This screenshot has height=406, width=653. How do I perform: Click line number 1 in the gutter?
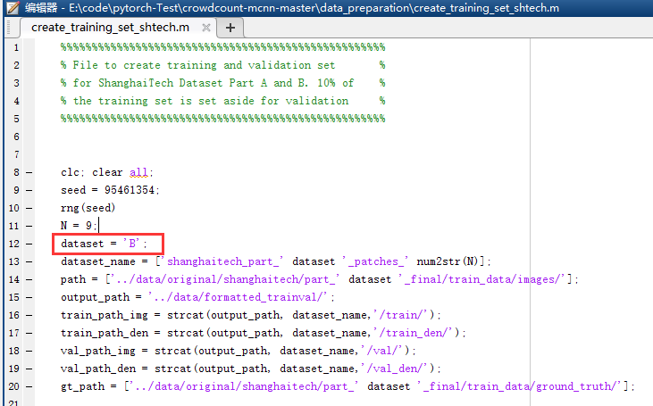click(16, 47)
